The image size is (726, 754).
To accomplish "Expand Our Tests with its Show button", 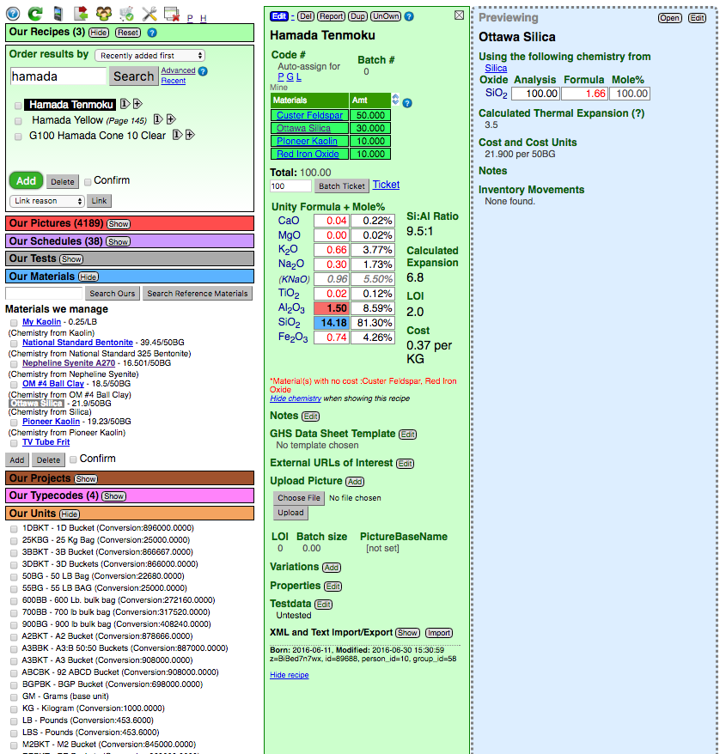I will (x=71, y=259).
